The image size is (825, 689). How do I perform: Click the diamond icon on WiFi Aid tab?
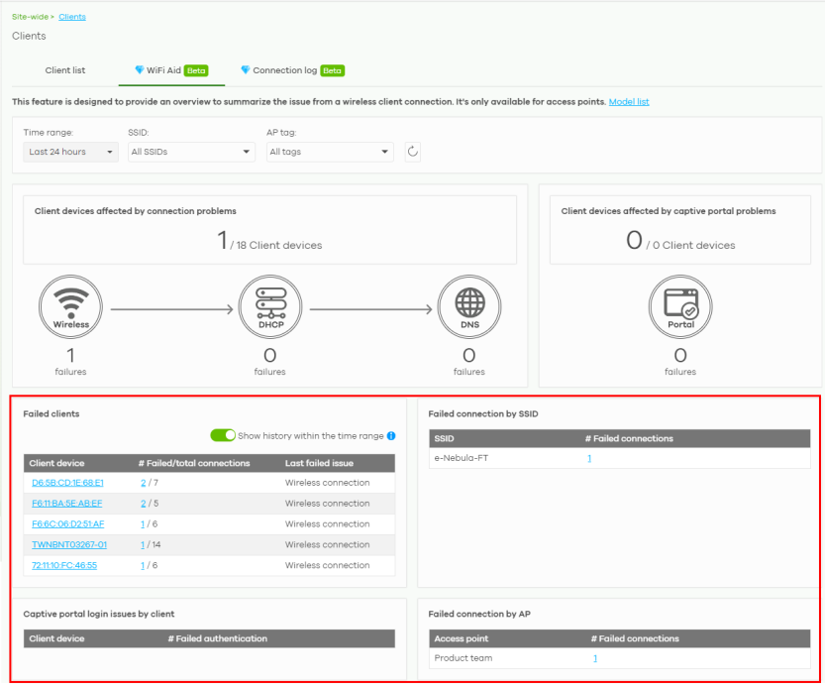[140, 70]
